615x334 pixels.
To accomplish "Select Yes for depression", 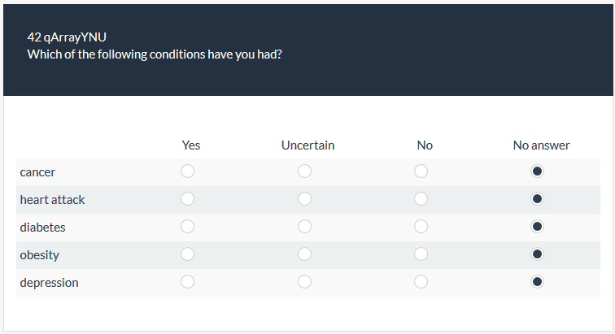I will 188,282.
